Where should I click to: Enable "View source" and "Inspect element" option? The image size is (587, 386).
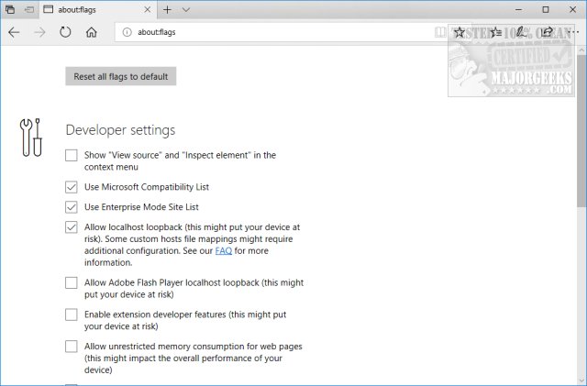(72, 156)
